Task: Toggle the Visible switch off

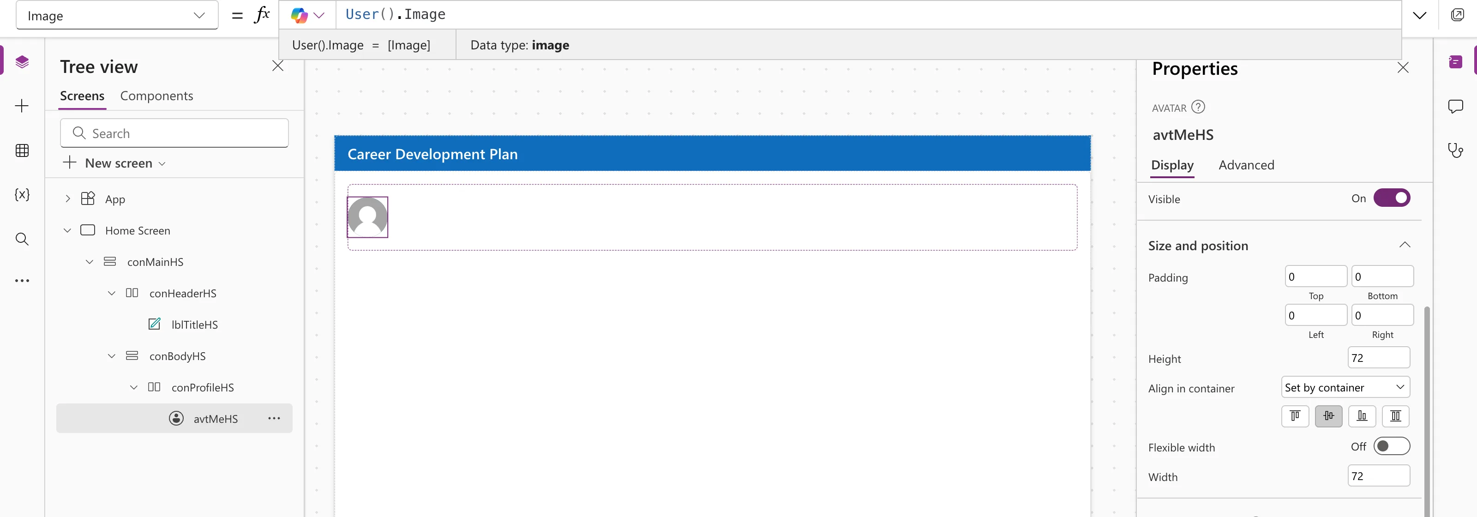Action: tap(1392, 198)
